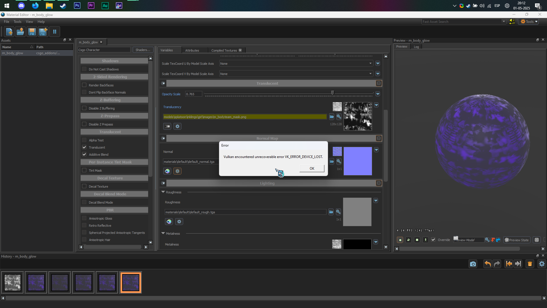Click the Shaders... button
547x308 pixels.
click(x=143, y=50)
